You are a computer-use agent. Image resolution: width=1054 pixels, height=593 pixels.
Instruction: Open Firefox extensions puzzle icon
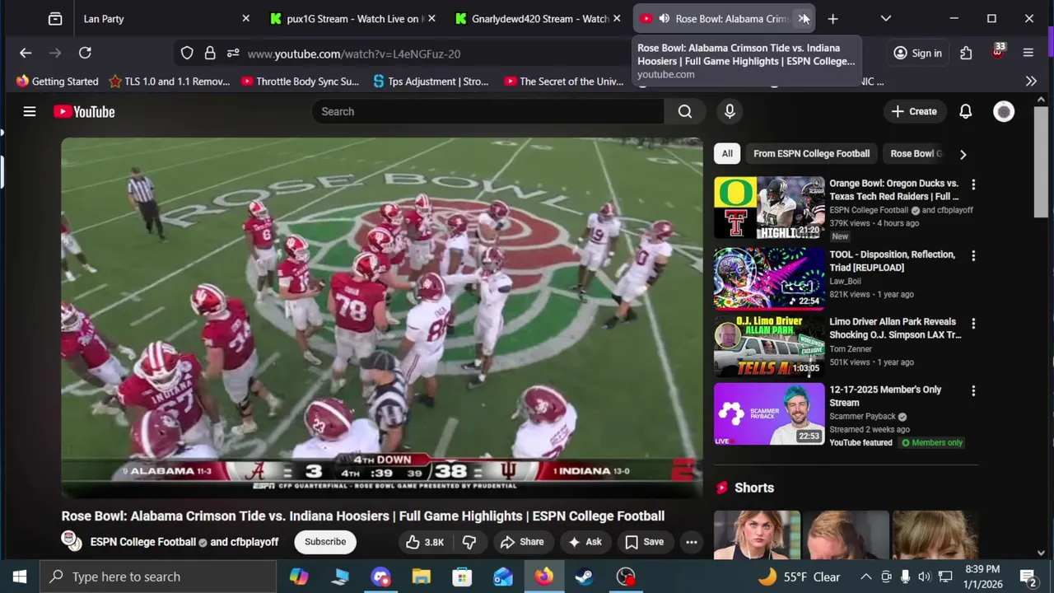point(966,54)
